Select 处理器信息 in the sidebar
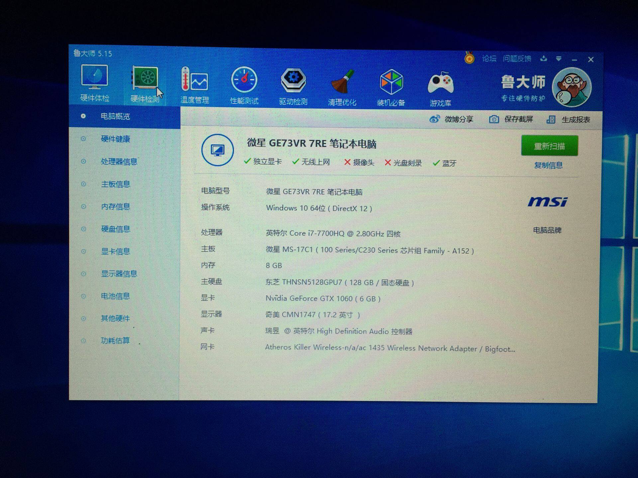This screenshot has width=638, height=478. pos(119,162)
